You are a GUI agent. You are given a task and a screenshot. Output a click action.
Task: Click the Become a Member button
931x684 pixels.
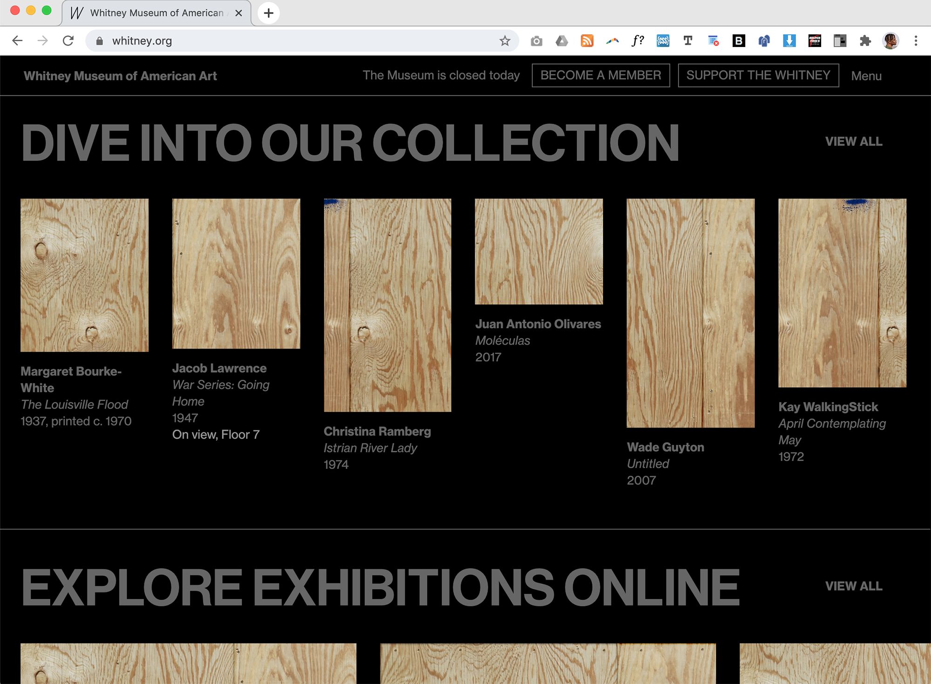pyautogui.click(x=601, y=75)
